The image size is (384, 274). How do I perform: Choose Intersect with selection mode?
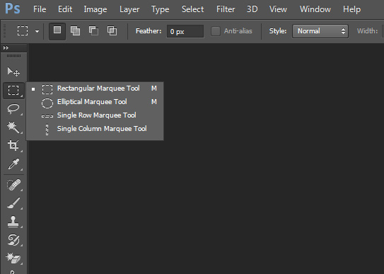(112, 31)
